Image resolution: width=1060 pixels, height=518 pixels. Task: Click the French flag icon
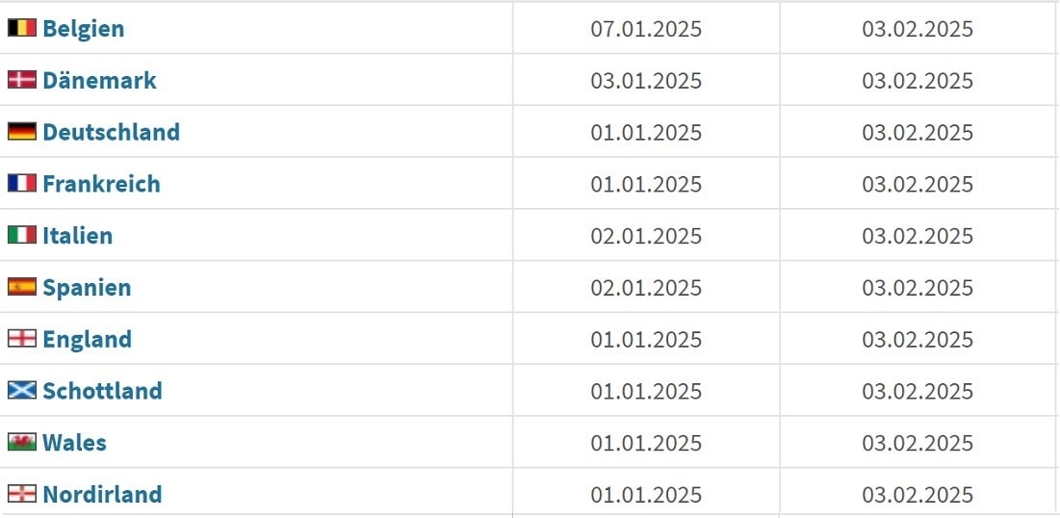21,183
